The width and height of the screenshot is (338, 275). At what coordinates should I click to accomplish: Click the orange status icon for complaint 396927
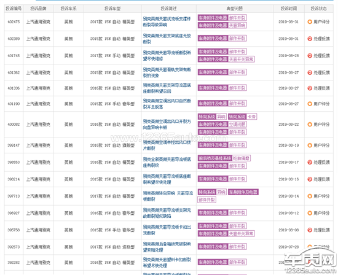tap(310, 213)
